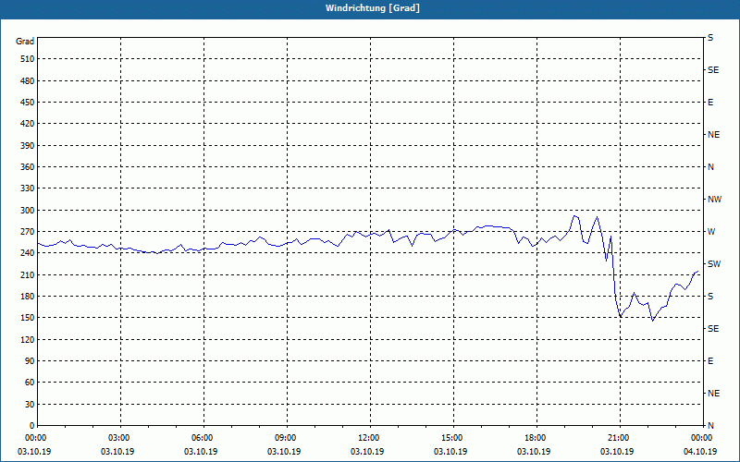Select the 360 y-axis value

coord(27,167)
